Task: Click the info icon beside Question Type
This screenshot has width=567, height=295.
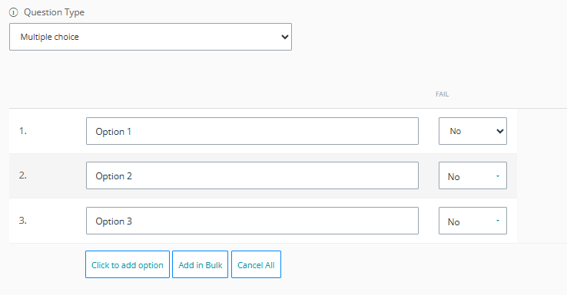Action: pyautogui.click(x=13, y=12)
